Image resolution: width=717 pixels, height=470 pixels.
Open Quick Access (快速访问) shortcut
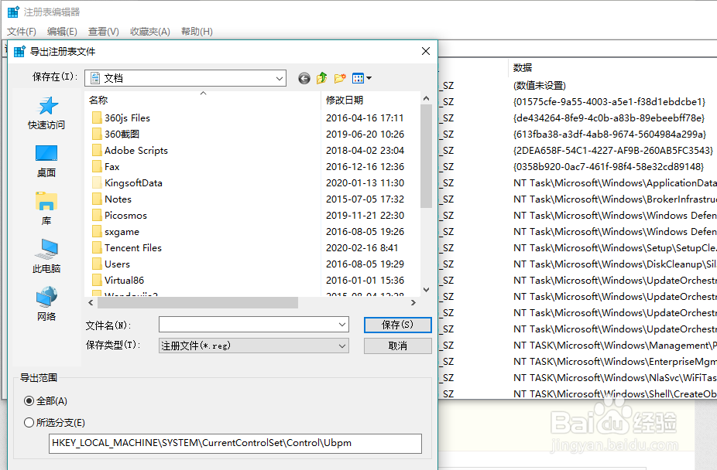pyautogui.click(x=46, y=113)
